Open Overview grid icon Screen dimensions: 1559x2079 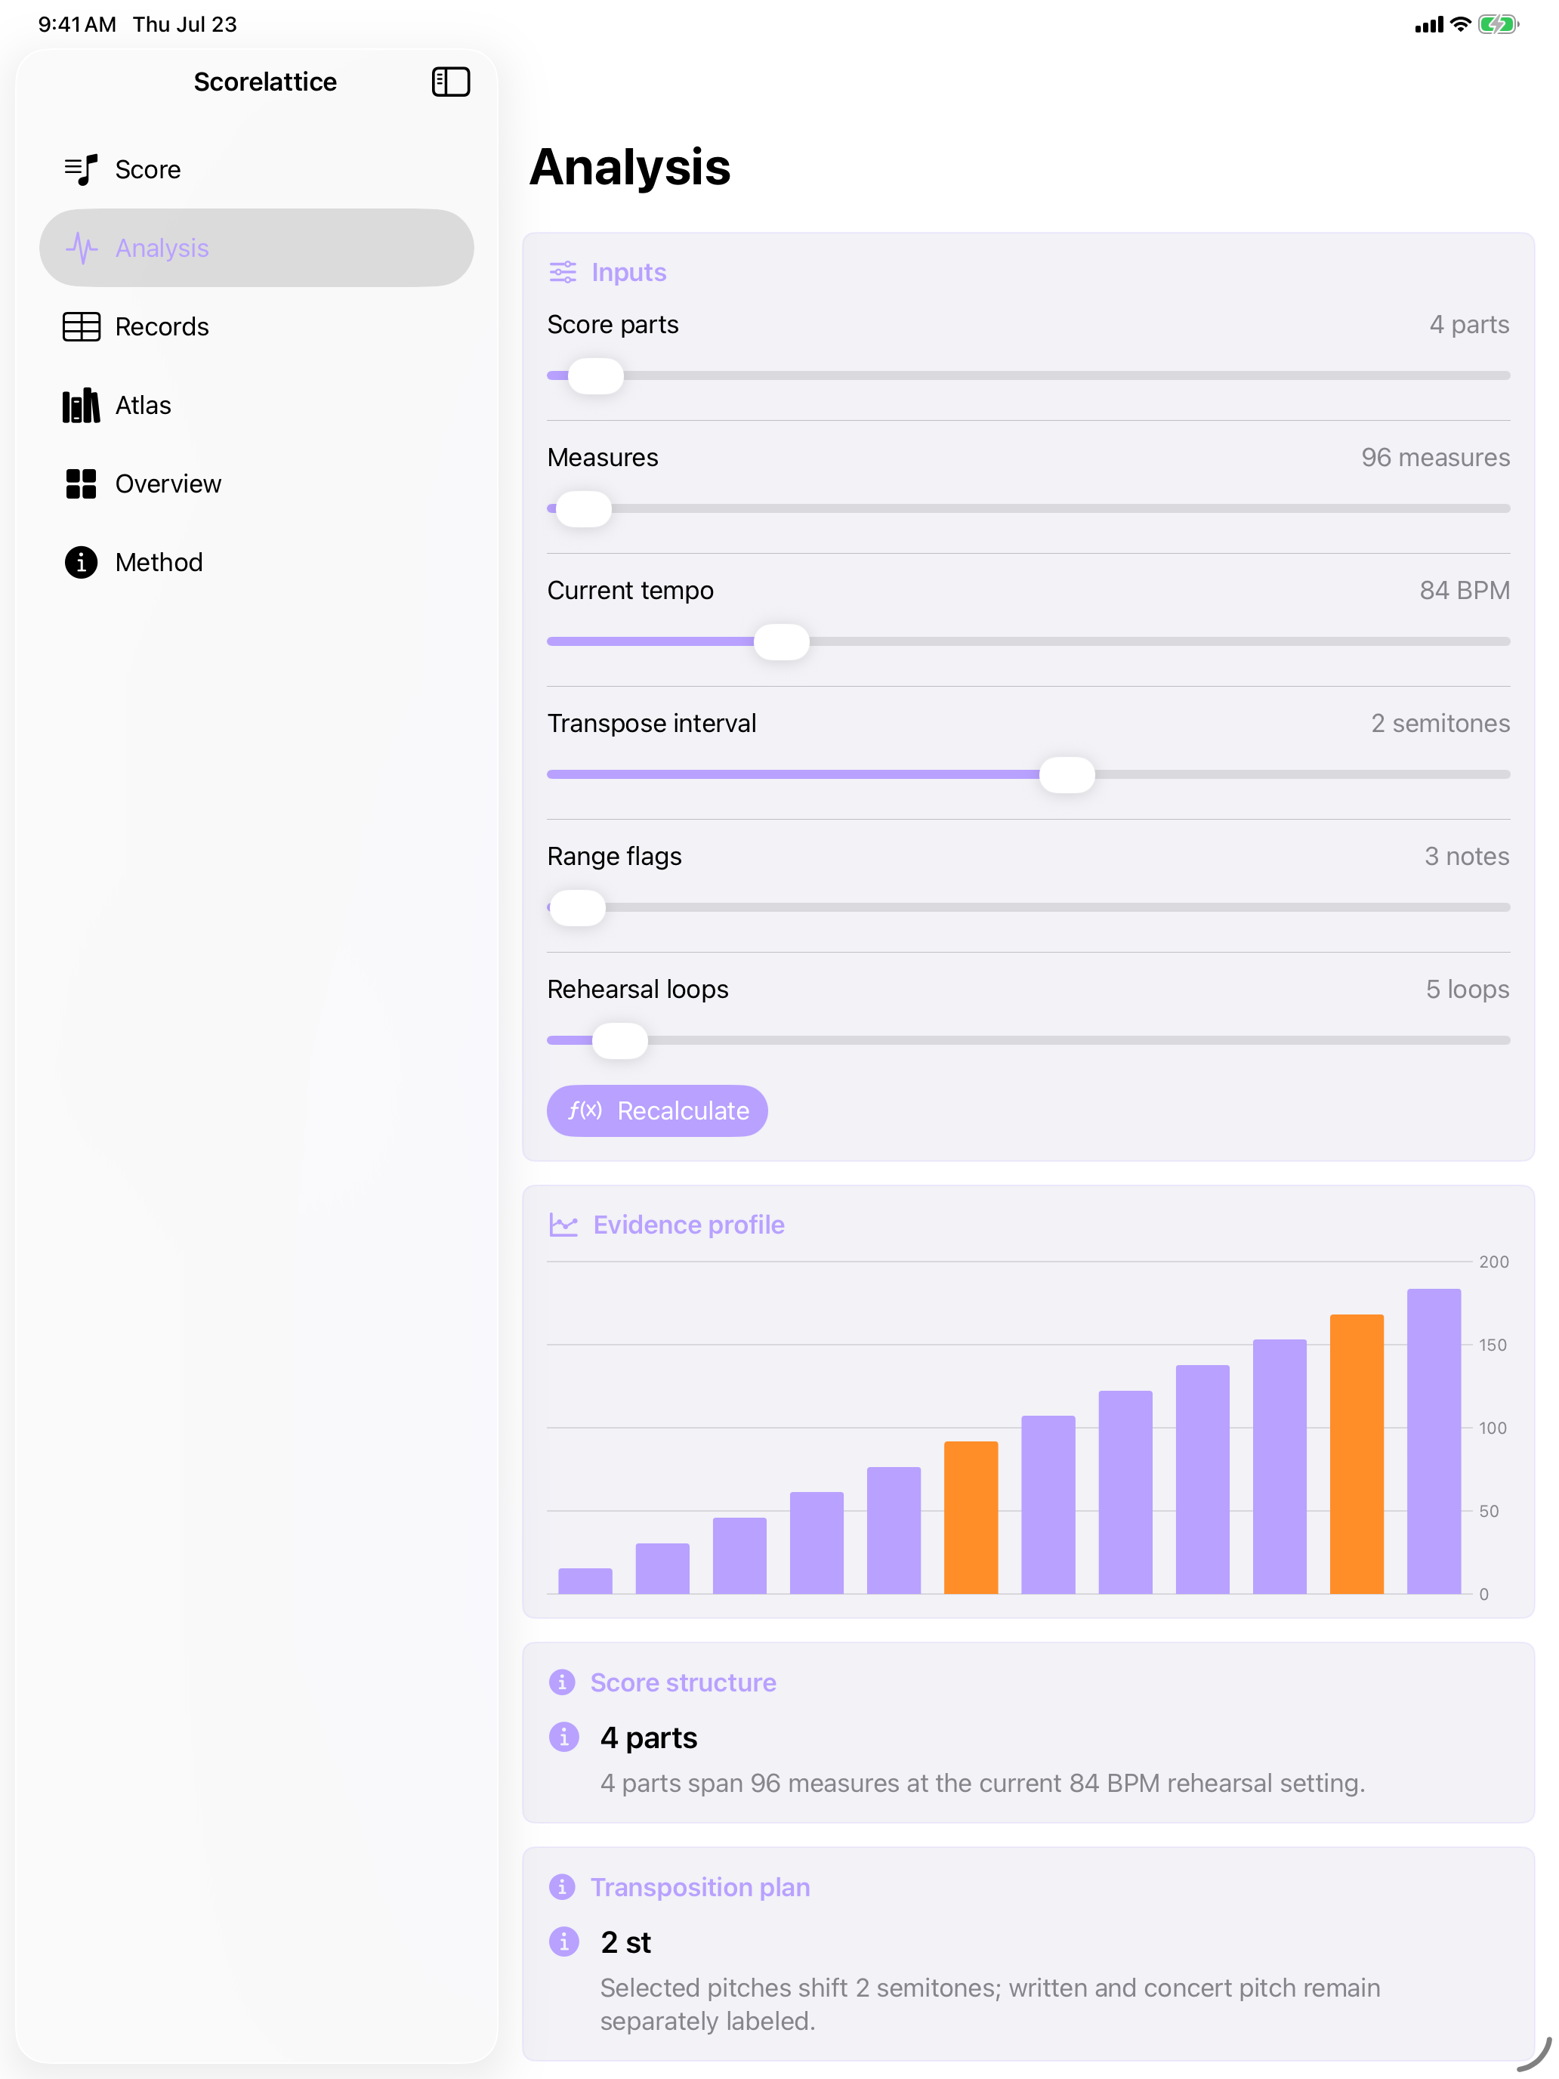point(81,484)
